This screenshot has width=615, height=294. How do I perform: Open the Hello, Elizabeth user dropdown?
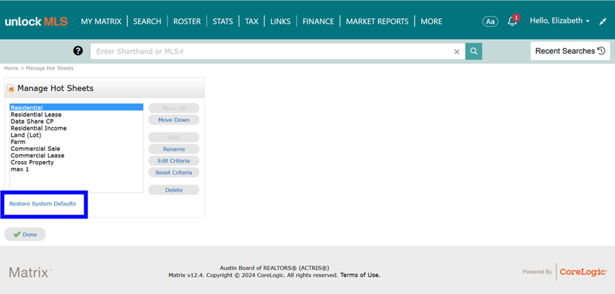tap(560, 21)
